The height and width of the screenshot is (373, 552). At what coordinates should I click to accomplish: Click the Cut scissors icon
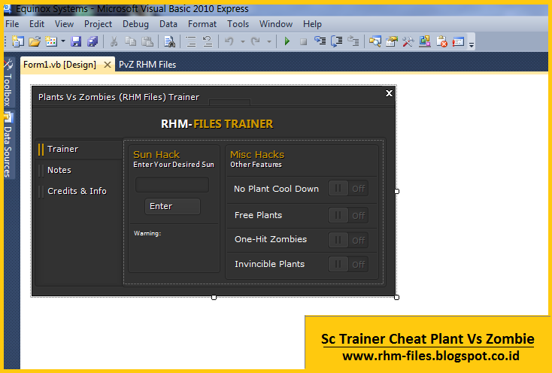click(114, 41)
